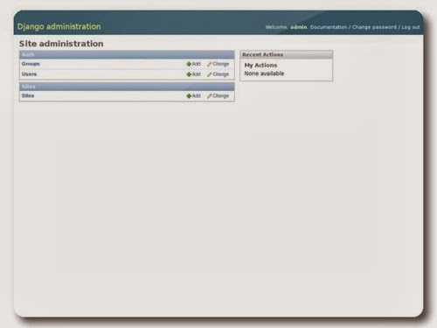The width and height of the screenshot is (437, 328).
Task: Click the Sites section header bar
Action: tap(127, 87)
